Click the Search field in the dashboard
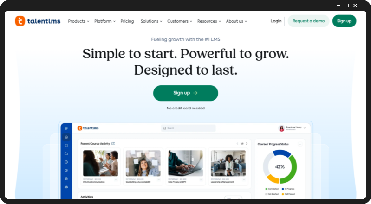This screenshot has width=371, height=204. (189, 128)
